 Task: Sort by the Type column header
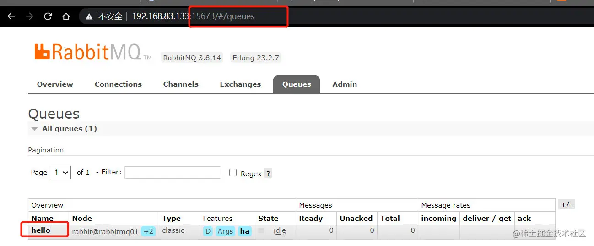point(172,218)
